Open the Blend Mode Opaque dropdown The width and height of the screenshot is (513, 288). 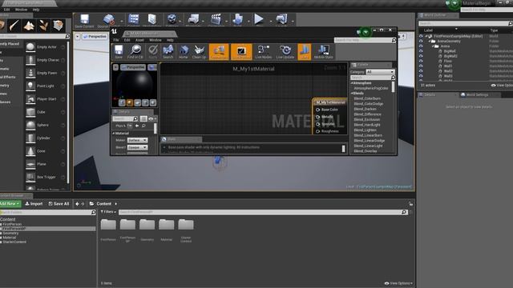[x=137, y=147]
